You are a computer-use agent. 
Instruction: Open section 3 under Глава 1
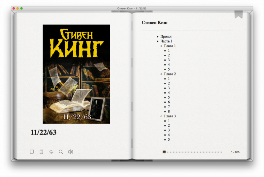click(169, 60)
